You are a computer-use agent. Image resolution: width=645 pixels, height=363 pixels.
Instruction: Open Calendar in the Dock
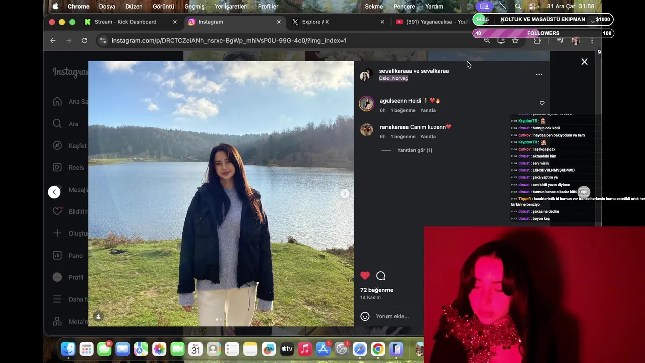(196, 349)
